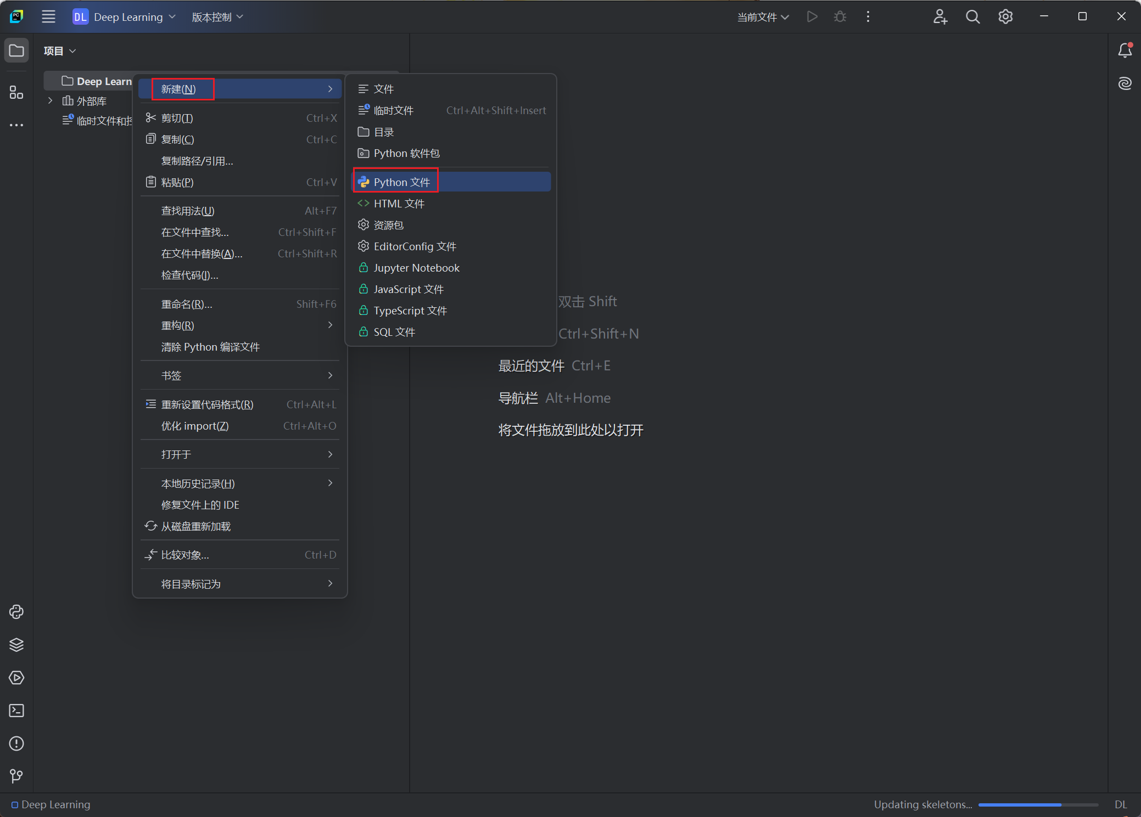The width and height of the screenshot is (1141, 817).
Task: Click the gear icon beside 资源包
Action: 363,224
